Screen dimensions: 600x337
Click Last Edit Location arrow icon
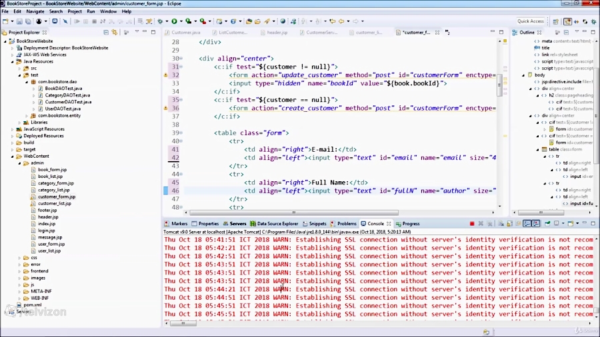click(332, 21)
